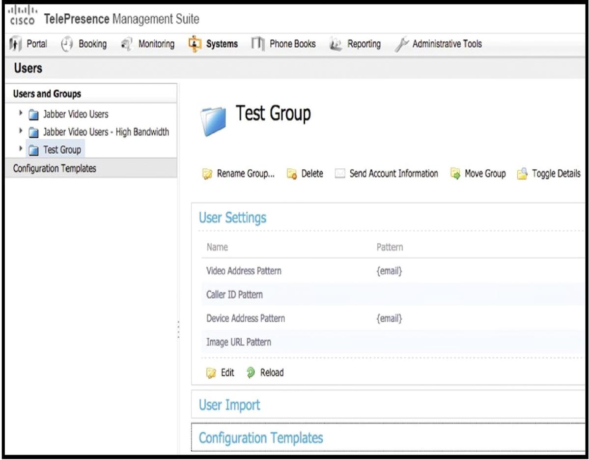Click the Name column header
Screen dimensions: 589x460
click(217, 247)
